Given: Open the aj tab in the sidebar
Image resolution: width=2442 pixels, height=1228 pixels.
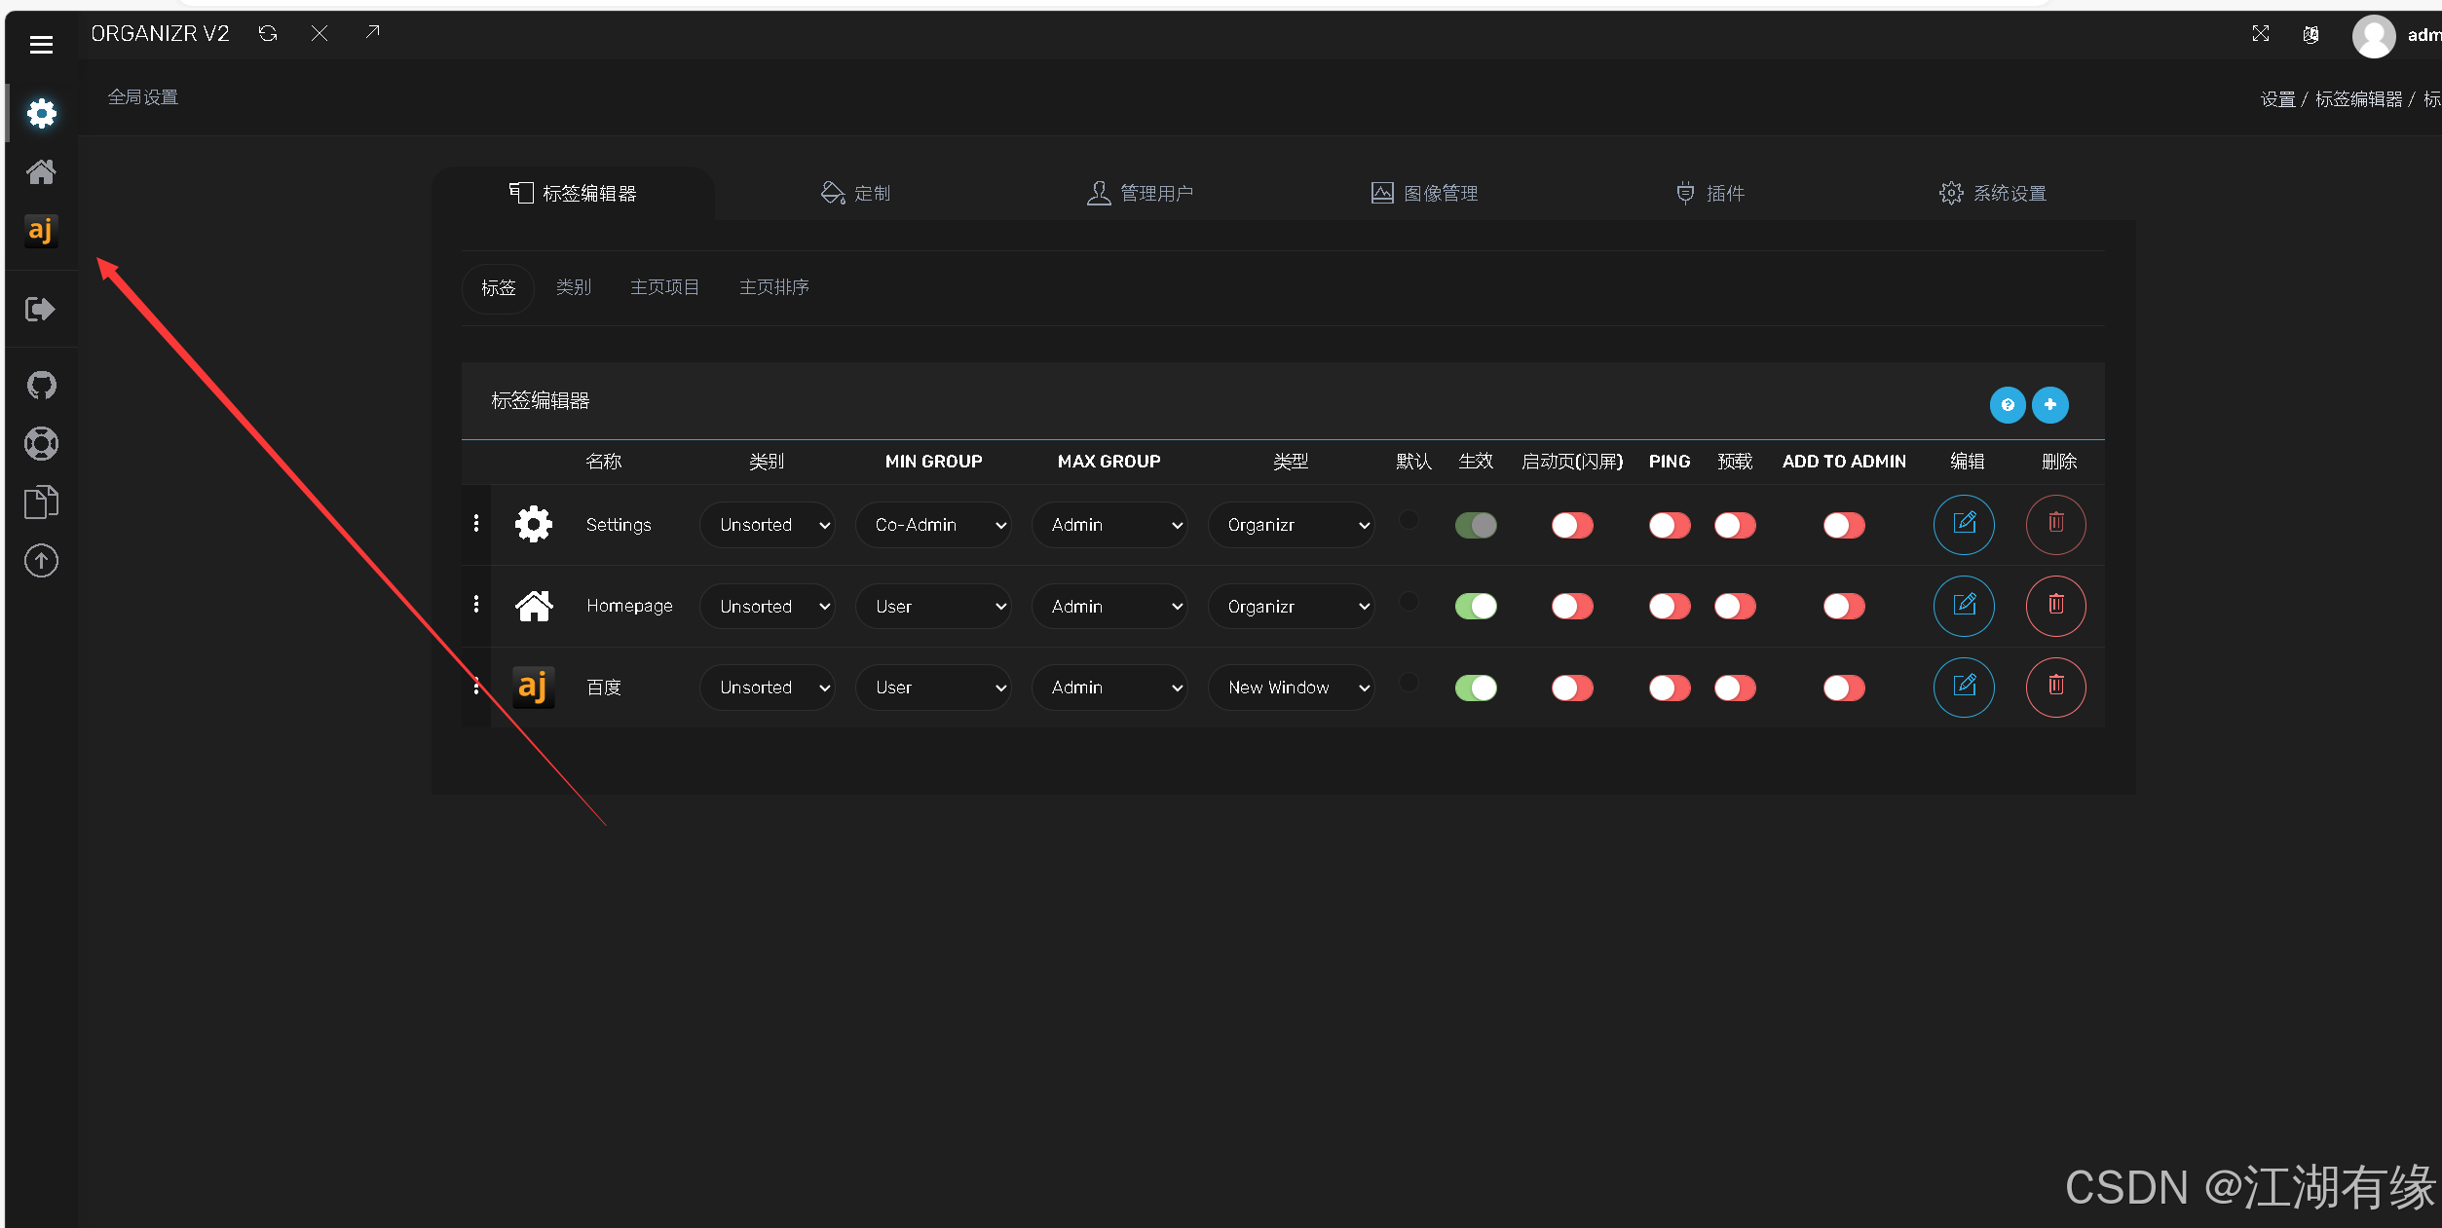Looking at the screenshot, I should tap(41, 231).
